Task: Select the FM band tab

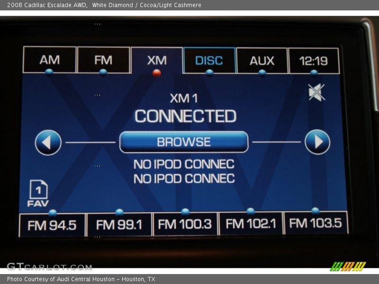Action: [x=103, y=60]
